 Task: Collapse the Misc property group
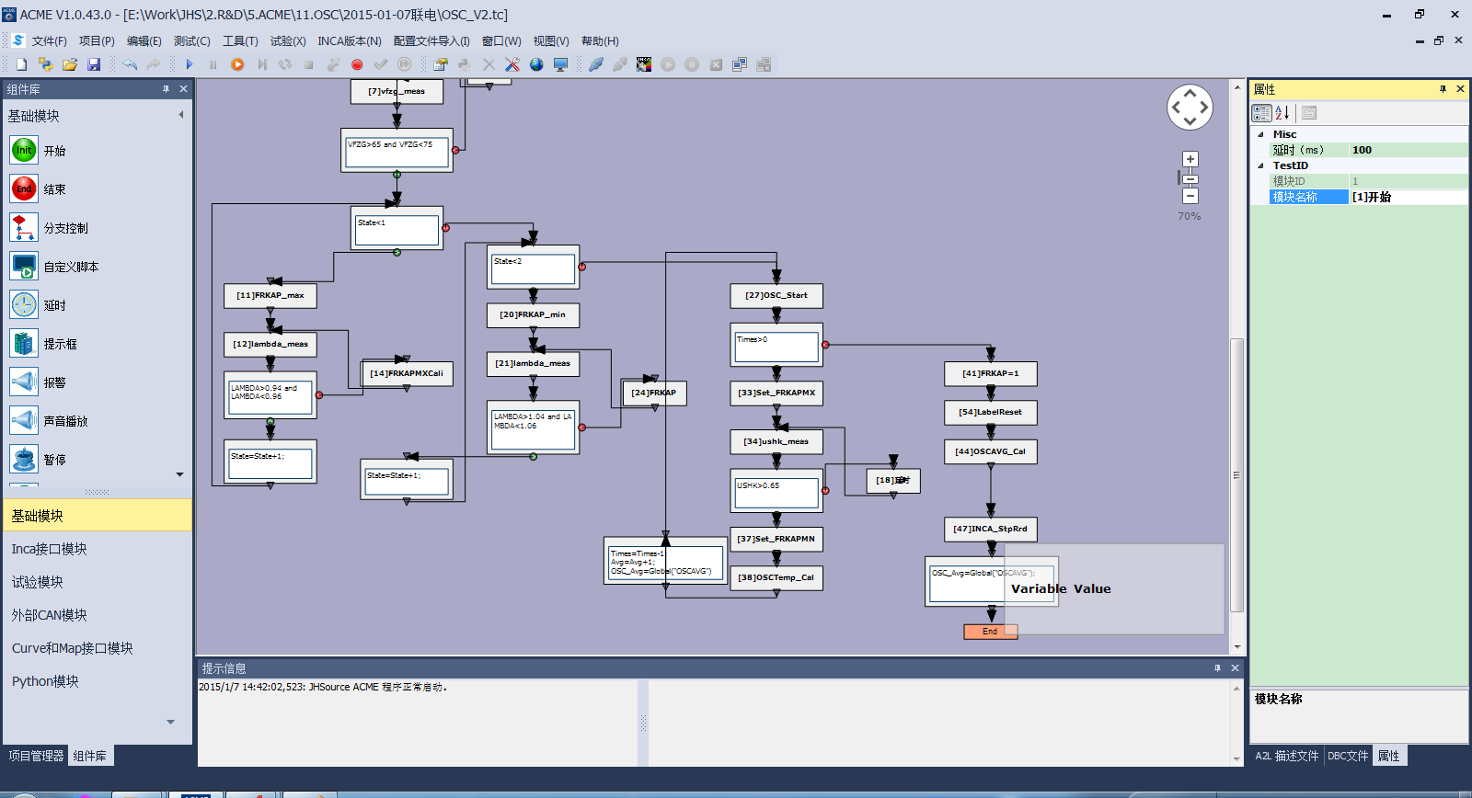(x=1260, y=134)
